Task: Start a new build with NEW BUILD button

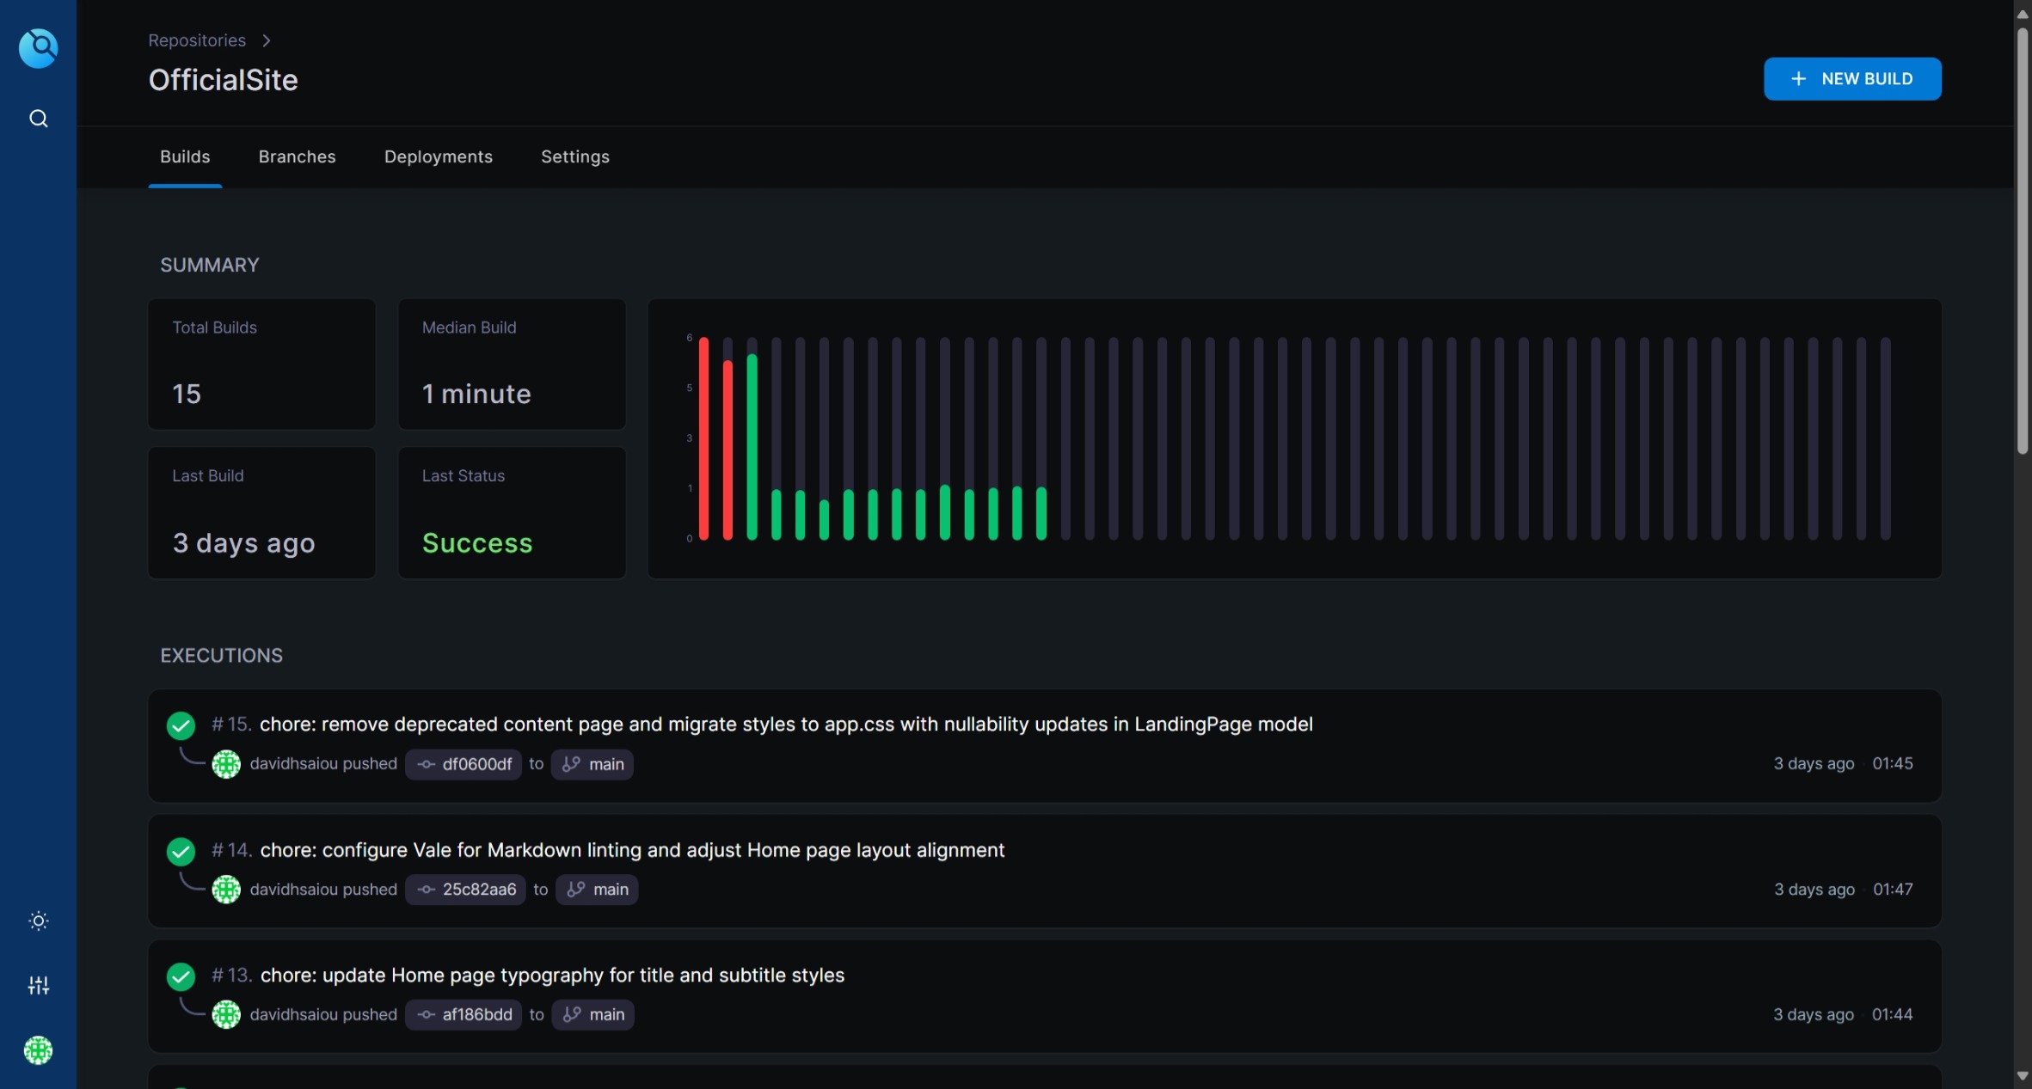Action: [1852, 79]
